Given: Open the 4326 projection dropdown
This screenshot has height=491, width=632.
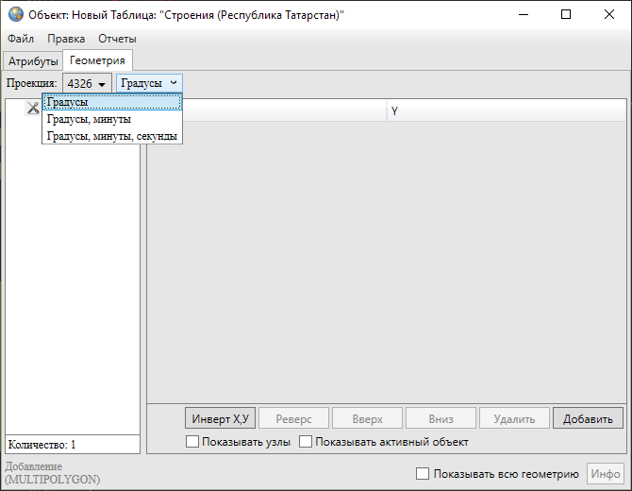Looking at the screenshot, I should (87, 83).
